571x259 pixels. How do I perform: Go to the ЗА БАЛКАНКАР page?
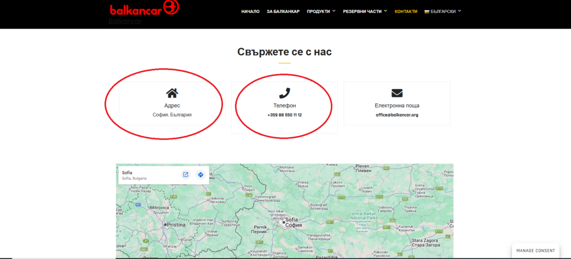[283, 11]
